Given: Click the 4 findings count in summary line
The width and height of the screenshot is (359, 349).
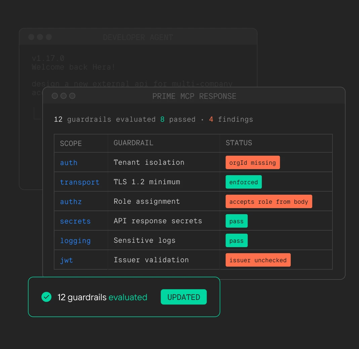Looking at the screenshot, I should (x=231, y=119).
